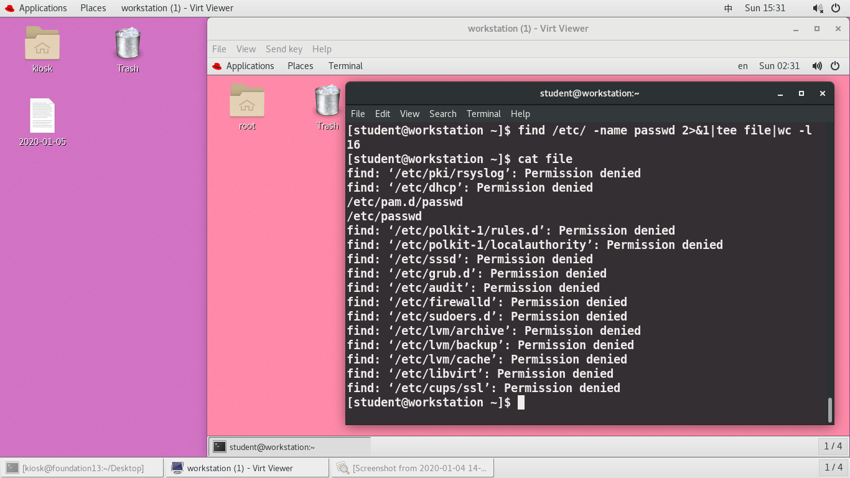Open terminal's Terminal menu
850x478 pixels.
[x=483, y=114]
